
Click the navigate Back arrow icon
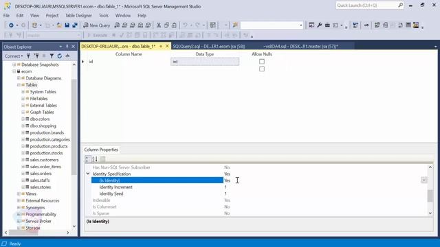pos(11,25)
